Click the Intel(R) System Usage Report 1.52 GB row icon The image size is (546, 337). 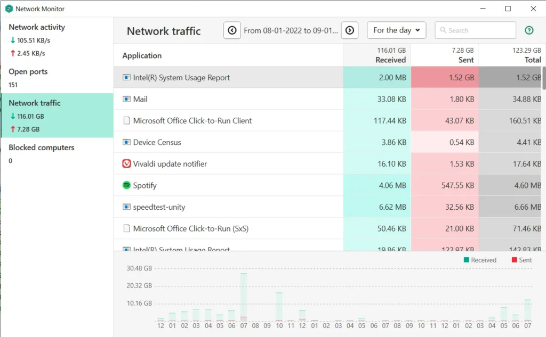click(126, 77)
